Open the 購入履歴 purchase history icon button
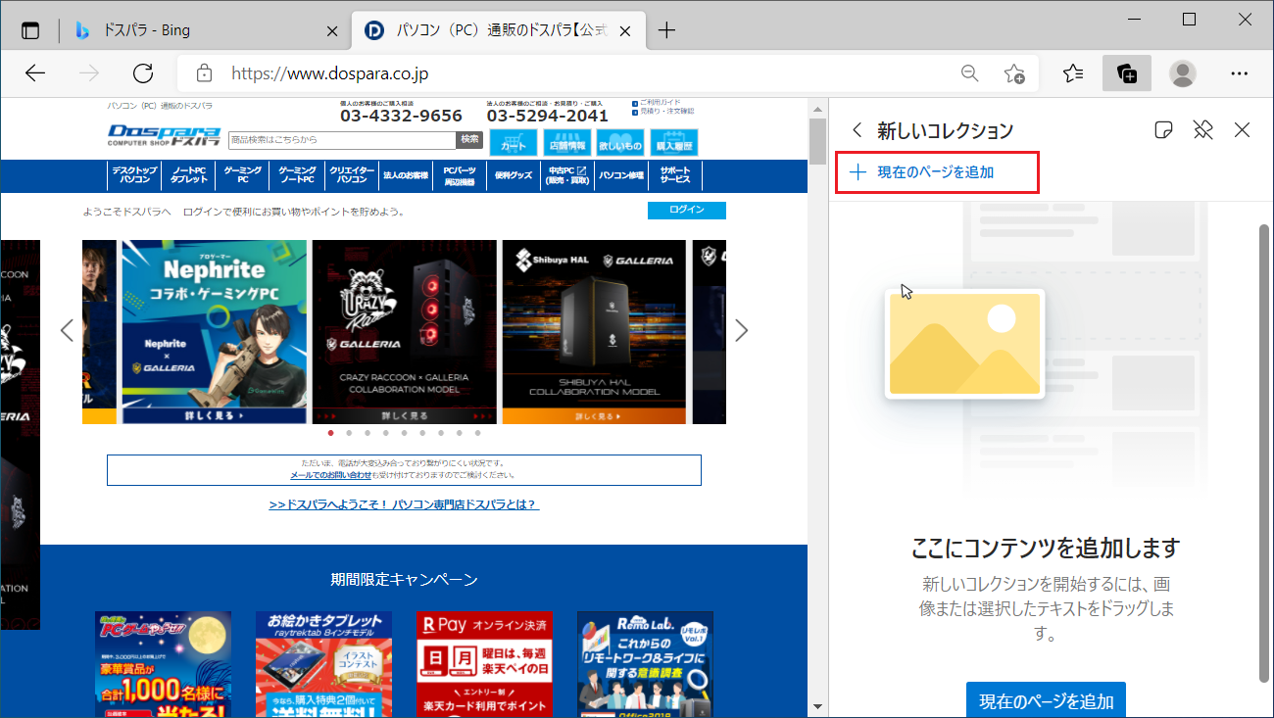1274x718 pixels. click(x=674, y=142)
